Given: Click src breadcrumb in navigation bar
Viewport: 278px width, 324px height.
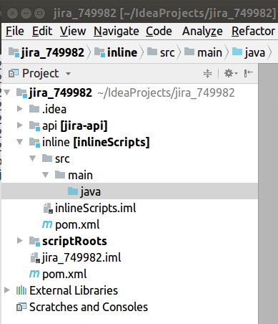Looking at the screenshot, I should (x=161, y=52).
